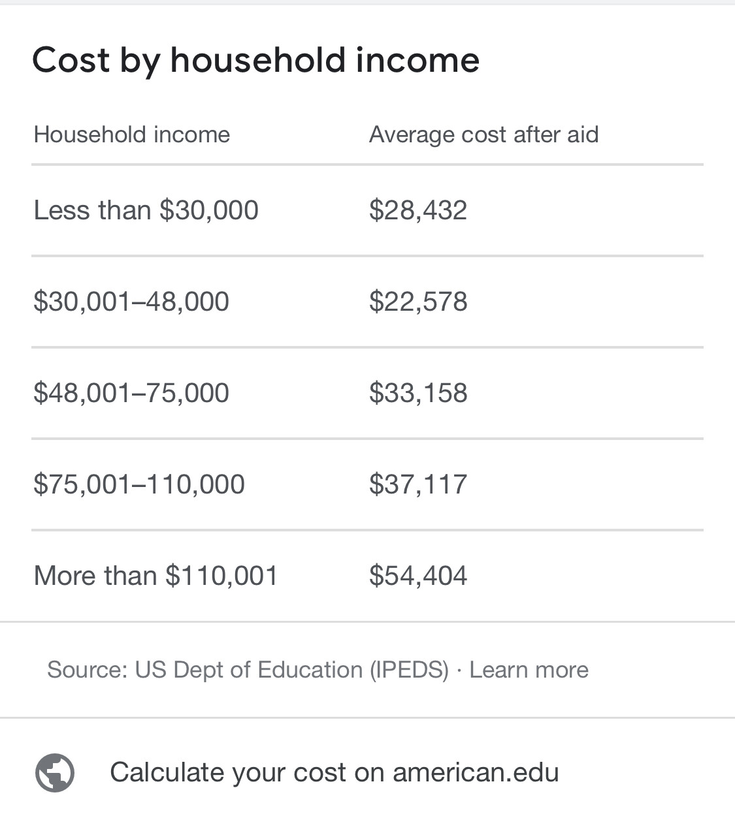Click the $28,432 cost value
The height and width of the screenshot is (816, 735).
tap(418, 210)
